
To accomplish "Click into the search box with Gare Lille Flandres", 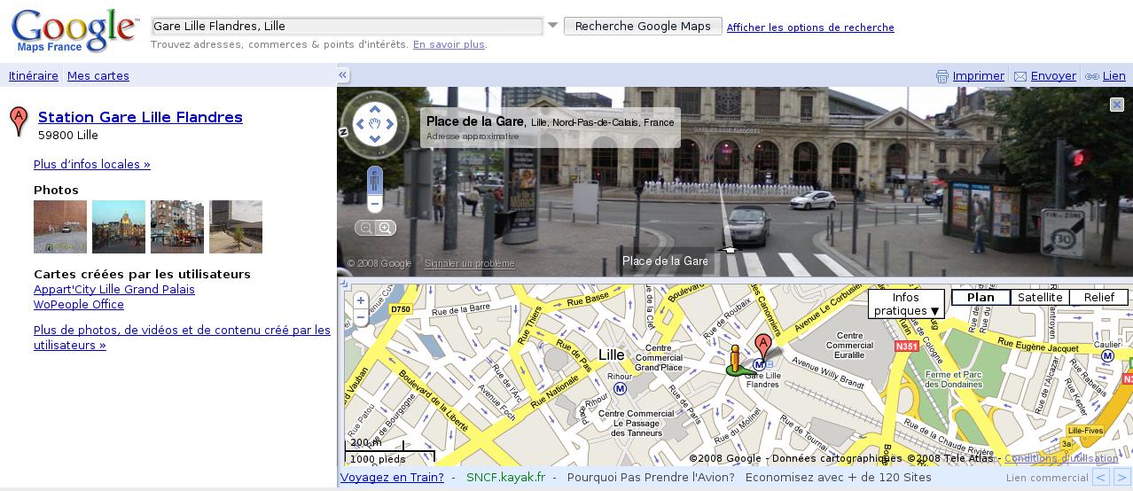I will coord(347,27).
